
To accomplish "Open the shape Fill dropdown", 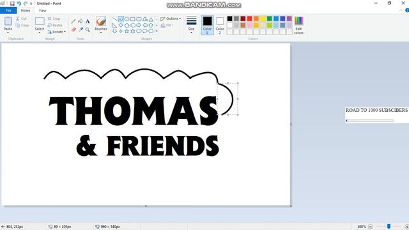I will click(167, 26).
